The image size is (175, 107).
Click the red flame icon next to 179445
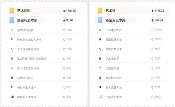(64, 11)
